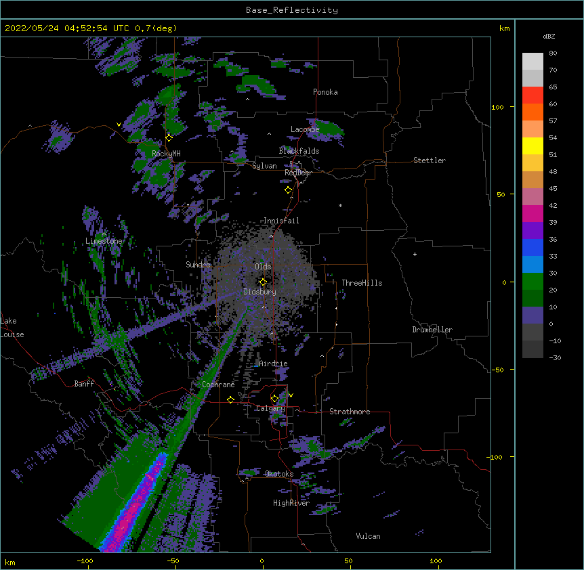Click the white plus marker north of Drumheller
This screenshot has width=584, height=570.
click(415, 254)
